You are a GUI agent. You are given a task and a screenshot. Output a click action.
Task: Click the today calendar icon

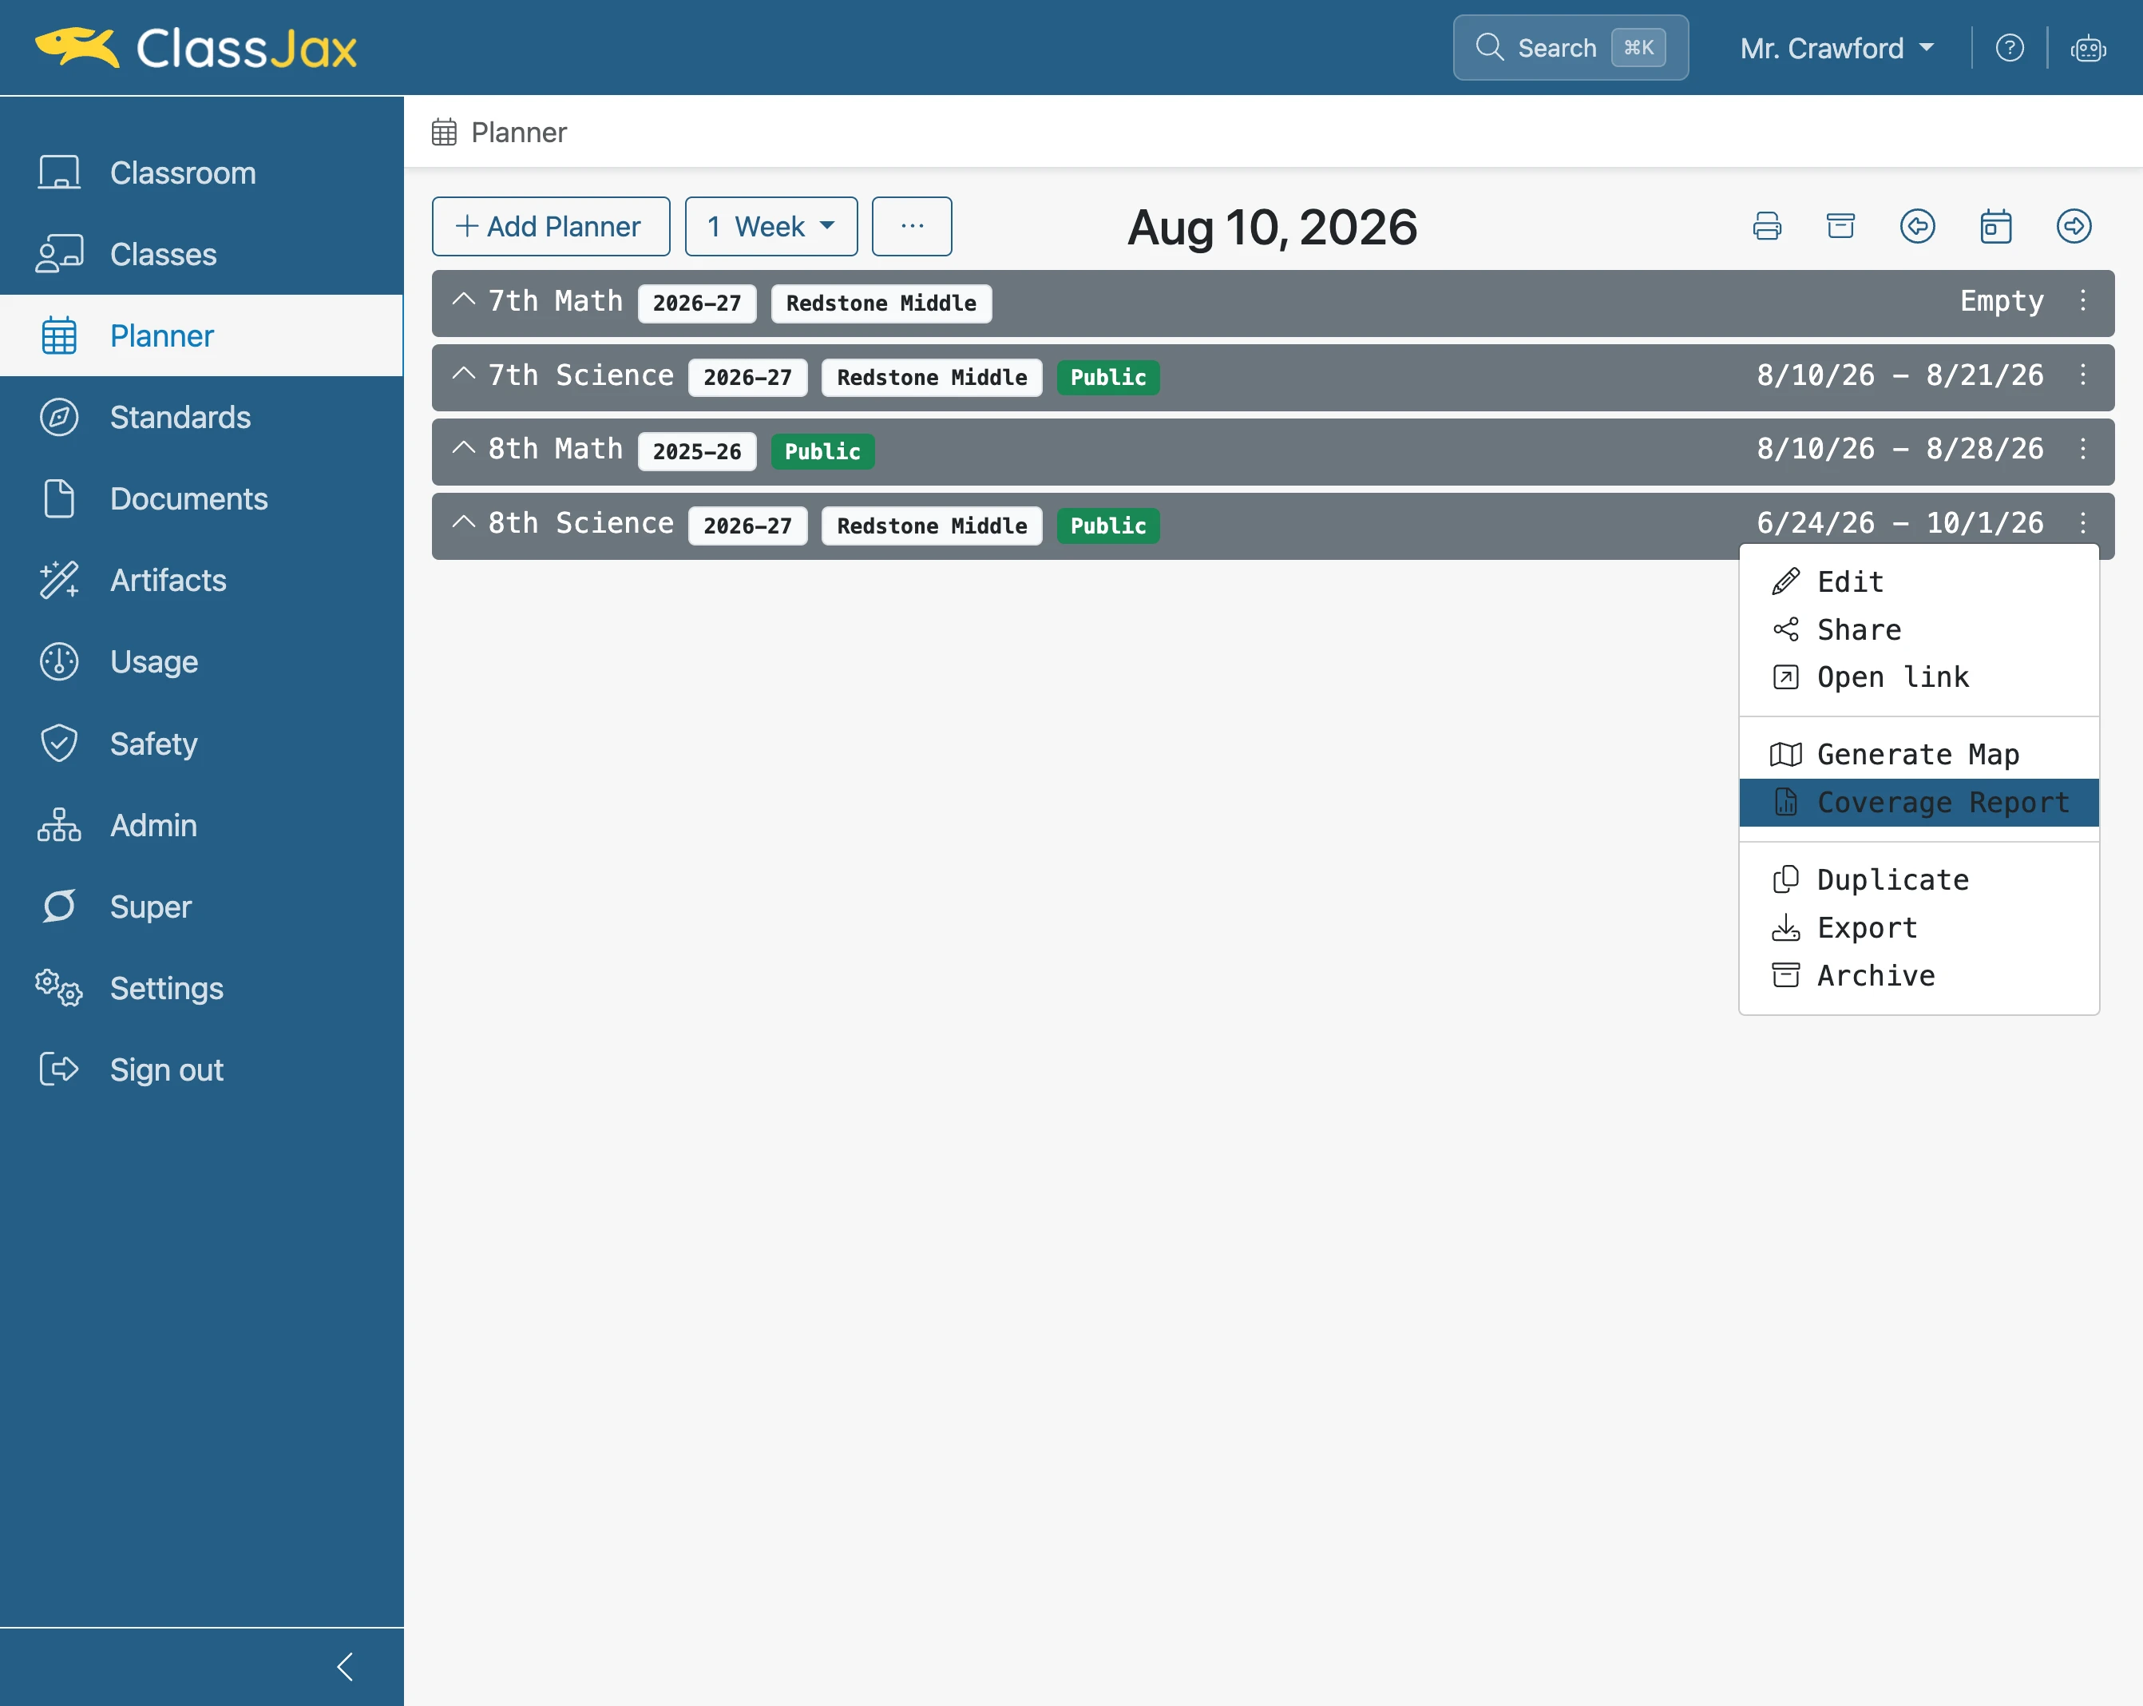click(x=1996, y=227)
